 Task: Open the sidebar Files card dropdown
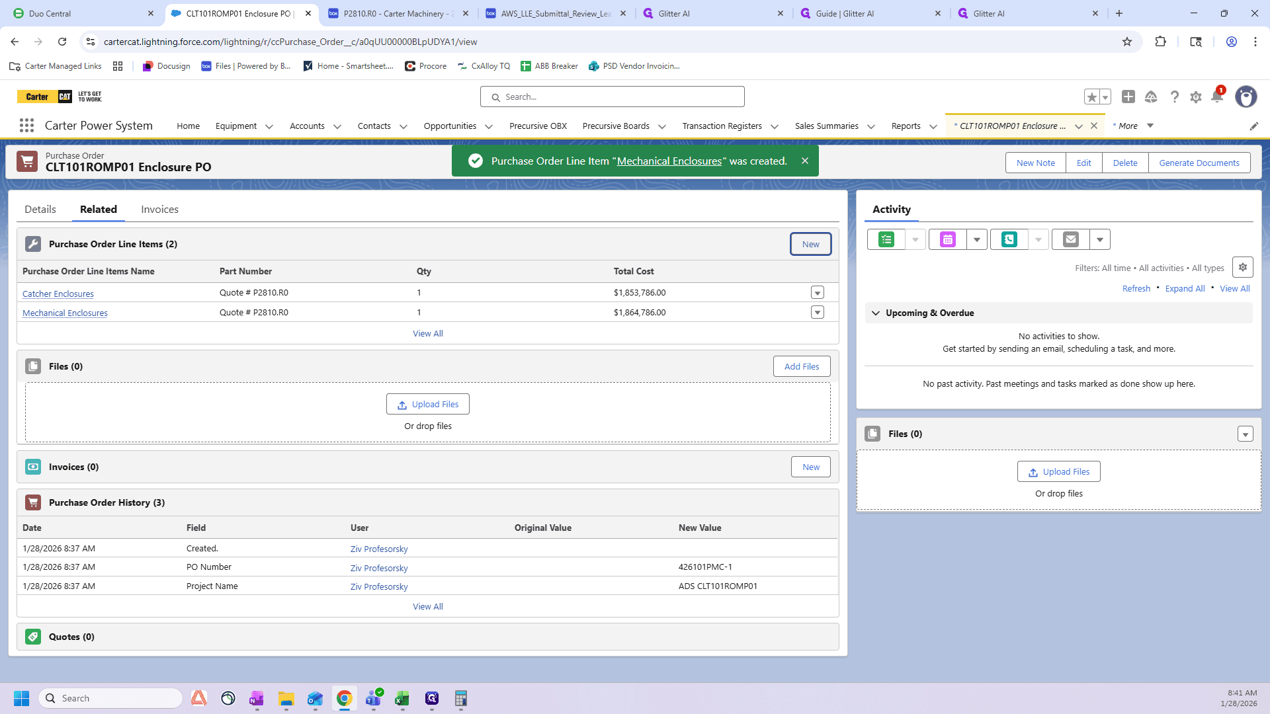1246,434
